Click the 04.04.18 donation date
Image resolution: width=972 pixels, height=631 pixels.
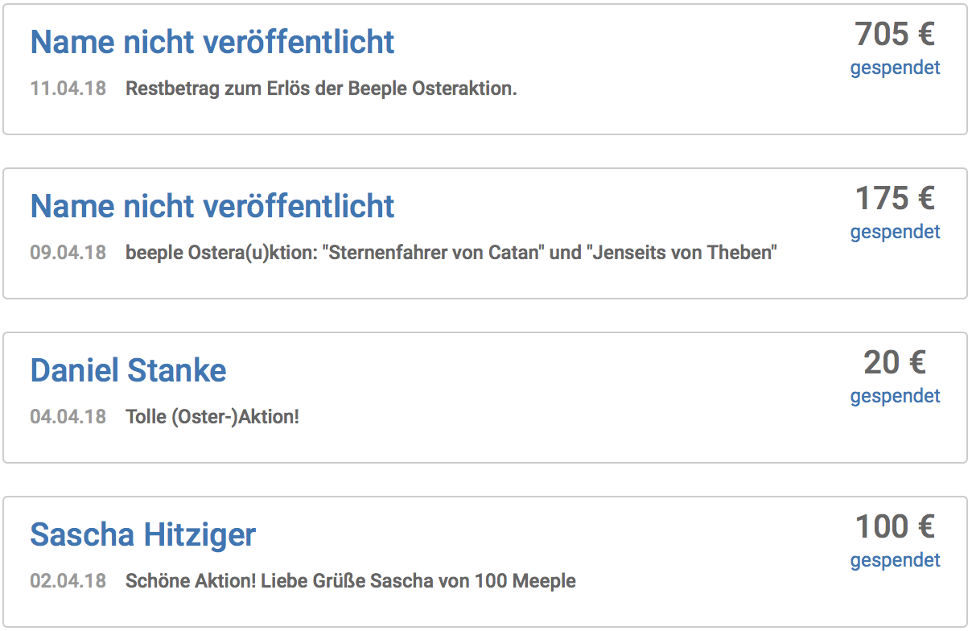[68, 417]
